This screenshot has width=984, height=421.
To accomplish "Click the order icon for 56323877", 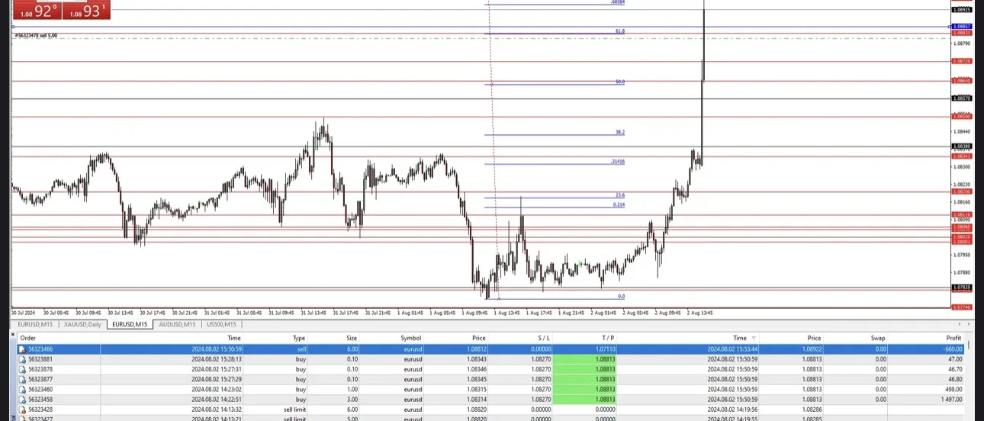I will [22, 379].
